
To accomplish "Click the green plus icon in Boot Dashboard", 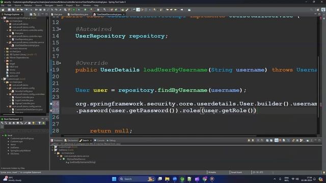I will (x=44, y=123).
